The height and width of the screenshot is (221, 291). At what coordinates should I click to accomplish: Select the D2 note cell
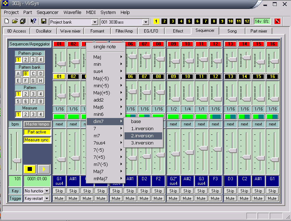pos(144,181)
